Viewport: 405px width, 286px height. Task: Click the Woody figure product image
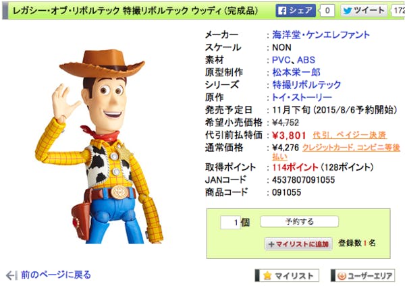pos(99,146)
